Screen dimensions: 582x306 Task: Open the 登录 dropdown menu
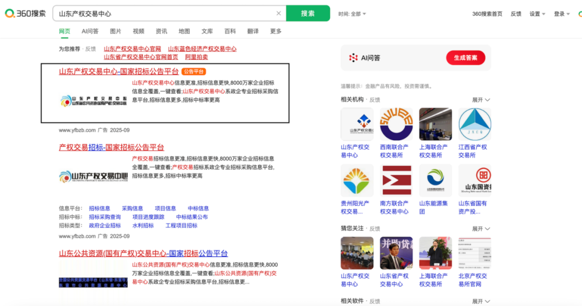562,14
